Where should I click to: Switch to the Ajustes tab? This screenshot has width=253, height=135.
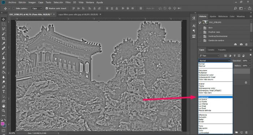(x=213, y=17)
